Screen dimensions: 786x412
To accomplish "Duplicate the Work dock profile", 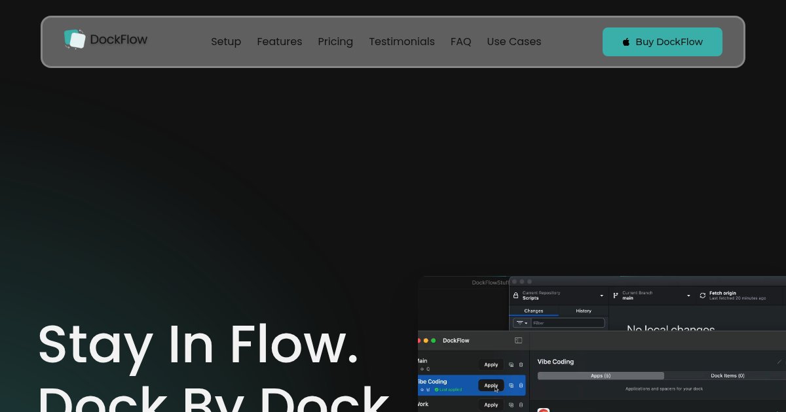I will pos(511,405).
